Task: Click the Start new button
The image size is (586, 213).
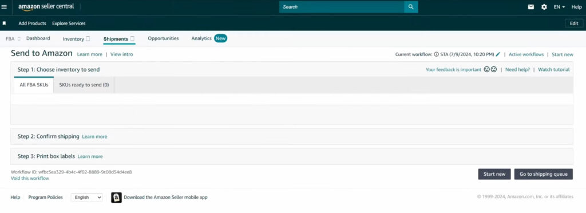Action: point(494,173)
